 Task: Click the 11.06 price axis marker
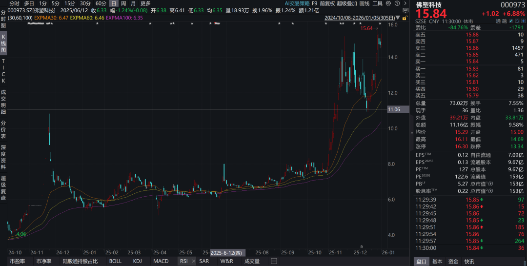(x=398, y=110)
